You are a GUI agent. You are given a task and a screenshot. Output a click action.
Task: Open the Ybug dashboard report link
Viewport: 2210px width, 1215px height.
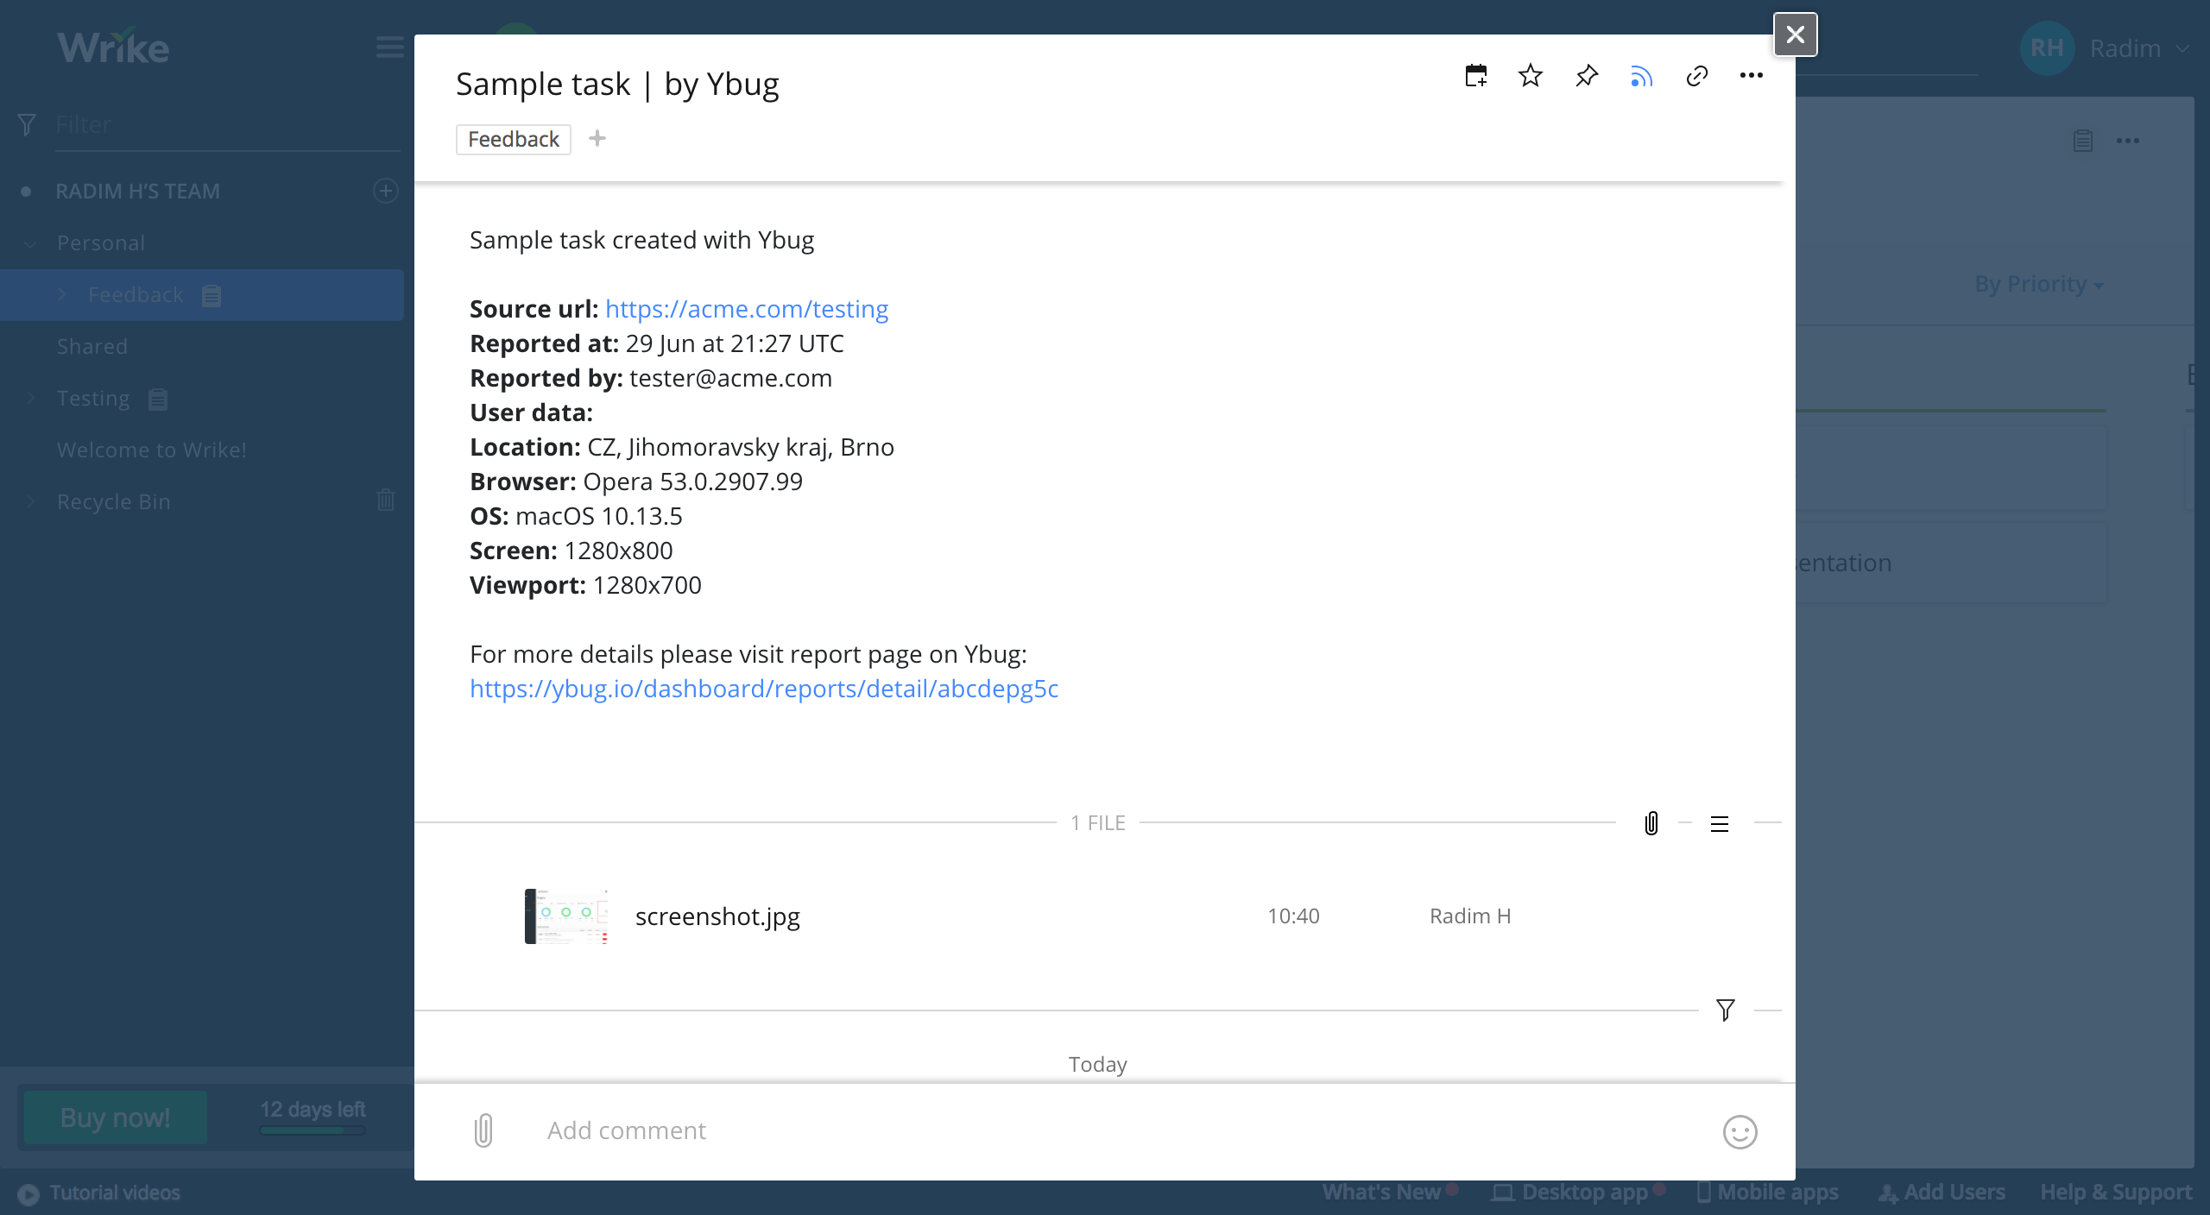coord(763,689)
